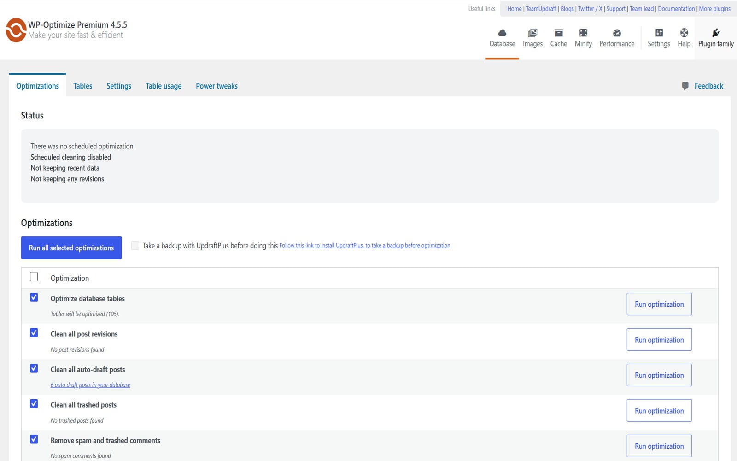Screen dimensions: 737x461
Task: Click 'No trashed posts found' text
Action: coord(77,420)
